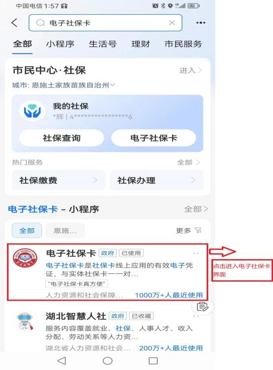273x370 pixels.
Task: Open the three-dot more menu at top
Action: (201, 23)
